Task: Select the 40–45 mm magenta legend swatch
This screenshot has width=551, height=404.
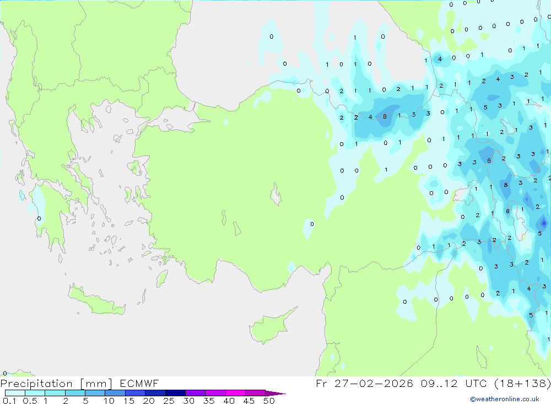Action: (x=235, y=393)
